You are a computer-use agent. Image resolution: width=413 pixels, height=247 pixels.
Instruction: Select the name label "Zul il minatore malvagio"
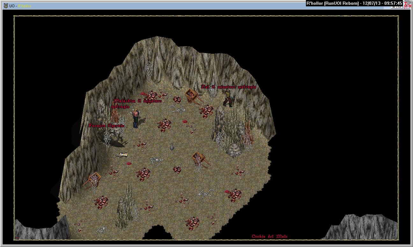[x=228, y=87]
